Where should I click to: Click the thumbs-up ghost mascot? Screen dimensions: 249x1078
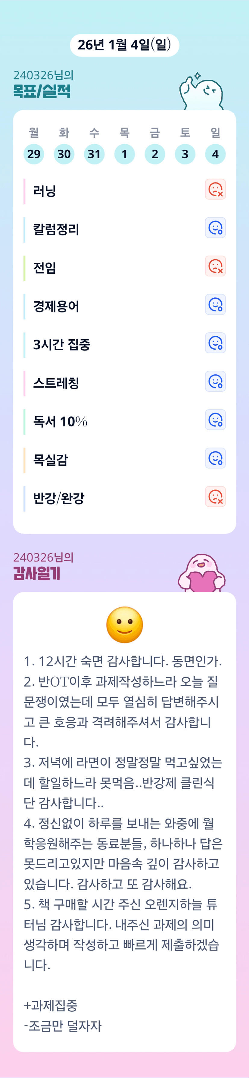click(x=201, y=92)
